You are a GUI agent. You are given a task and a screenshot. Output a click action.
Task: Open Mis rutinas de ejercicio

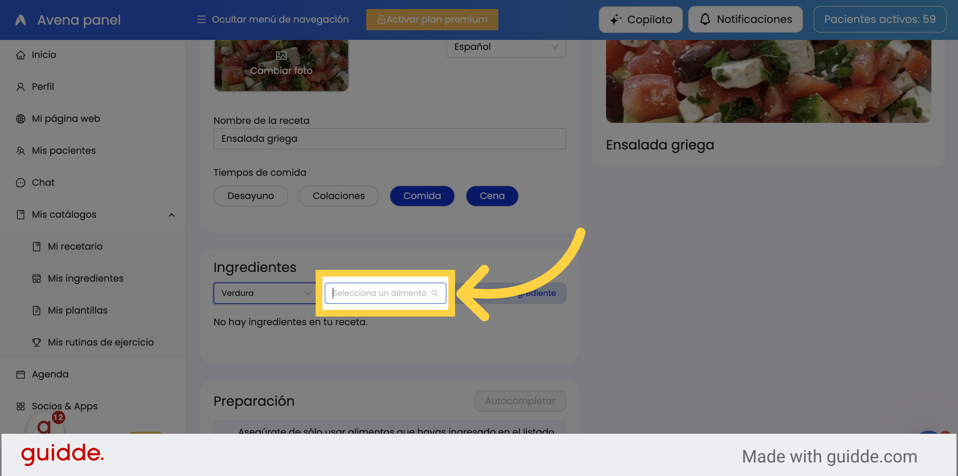pos(101,342)
